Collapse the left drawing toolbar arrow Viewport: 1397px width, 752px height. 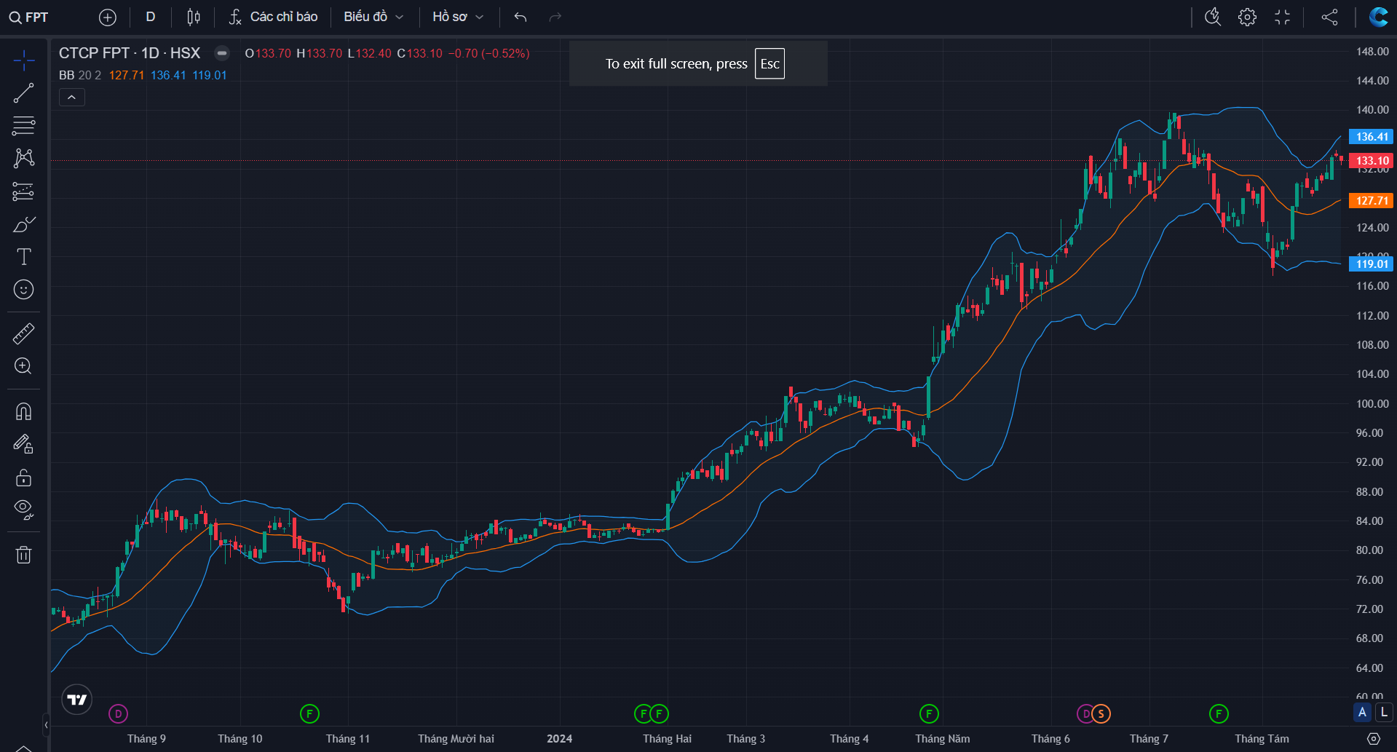[x=46, y=725]
